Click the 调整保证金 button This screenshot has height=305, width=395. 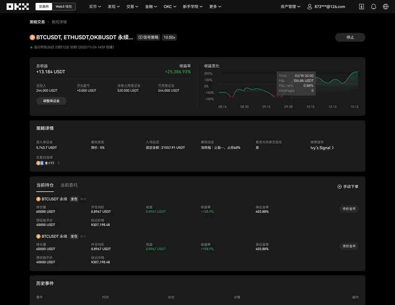pos(51,101)
